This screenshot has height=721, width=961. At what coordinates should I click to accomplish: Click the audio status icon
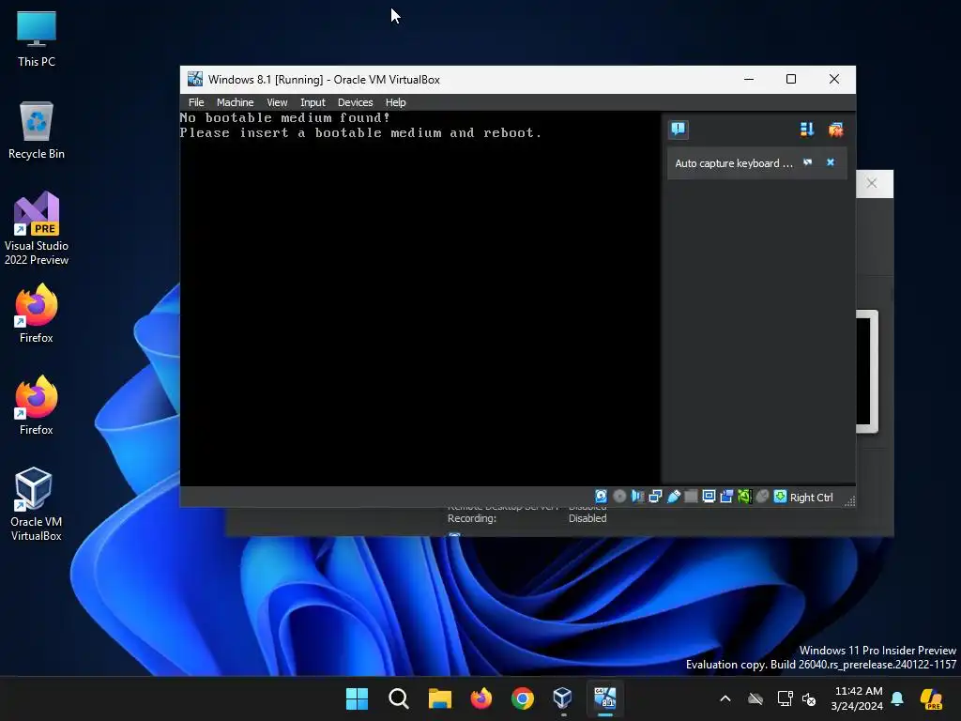coord(637,497)
